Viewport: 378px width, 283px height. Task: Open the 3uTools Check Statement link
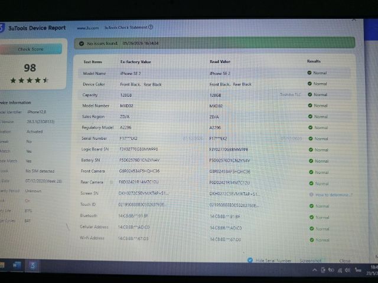[126, 28]
